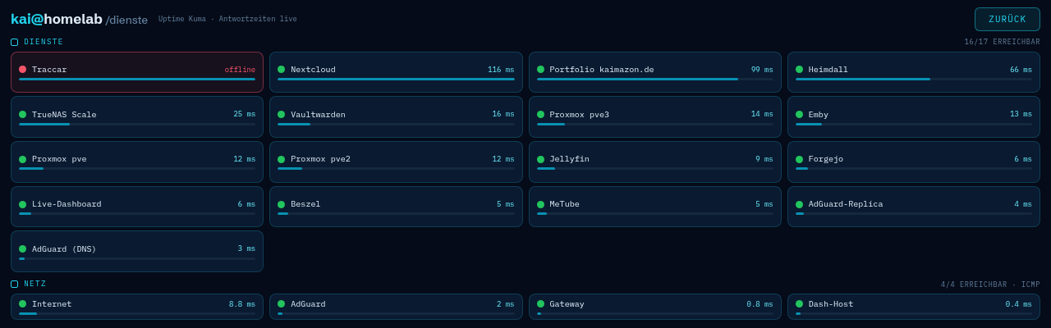The width and height of the screenshot is (1051, 328).
Task: Select the Emby service card
Action: tap(914, 116)
